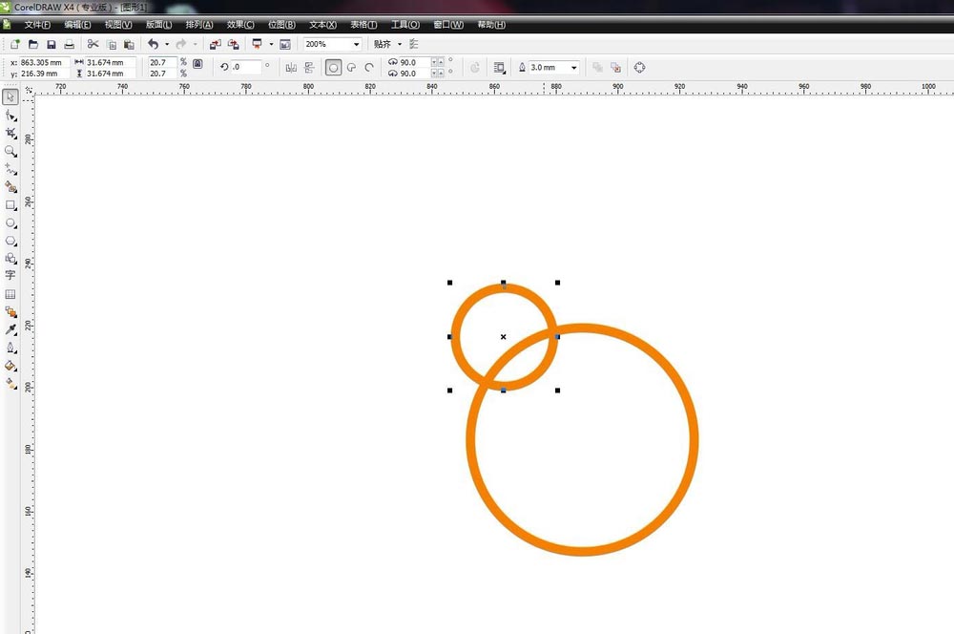This screenshot has width=954, height=634.
Task: Switch to Arc shape mode
Action: pos(369,68)
